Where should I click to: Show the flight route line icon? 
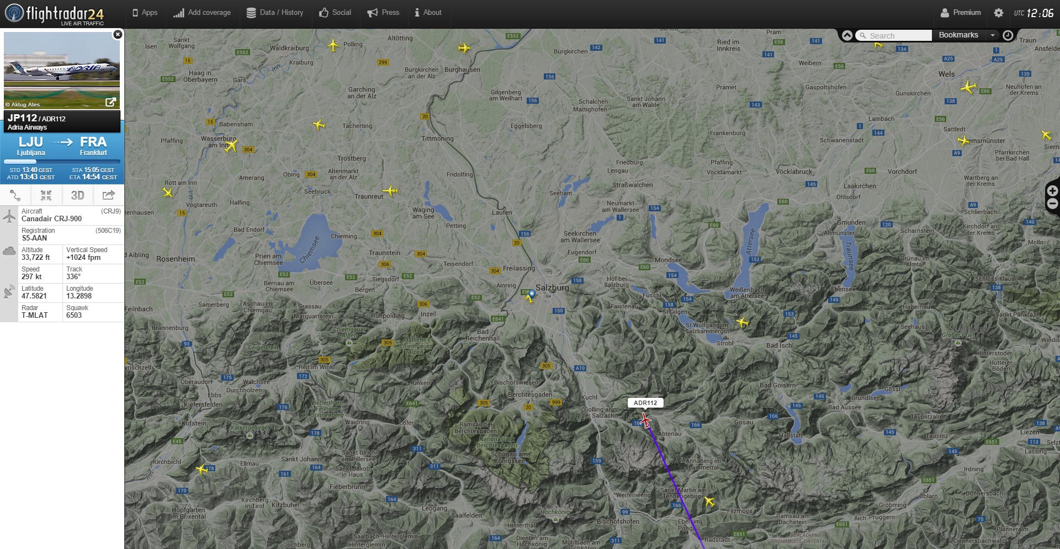click(x=15, y=195)
